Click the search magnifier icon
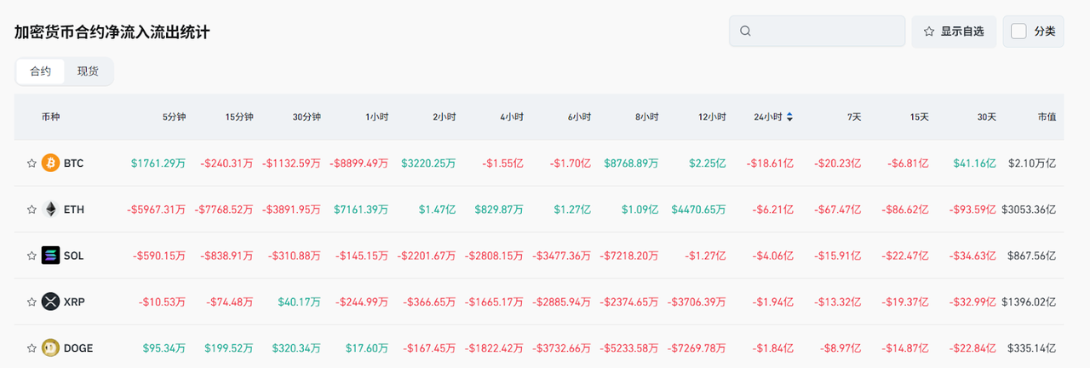 745,32
